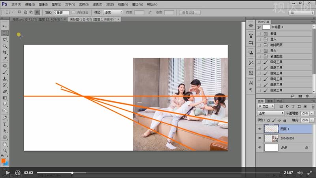
Task: Select the Crop tool in toolbar
Action: pos(5,52)
